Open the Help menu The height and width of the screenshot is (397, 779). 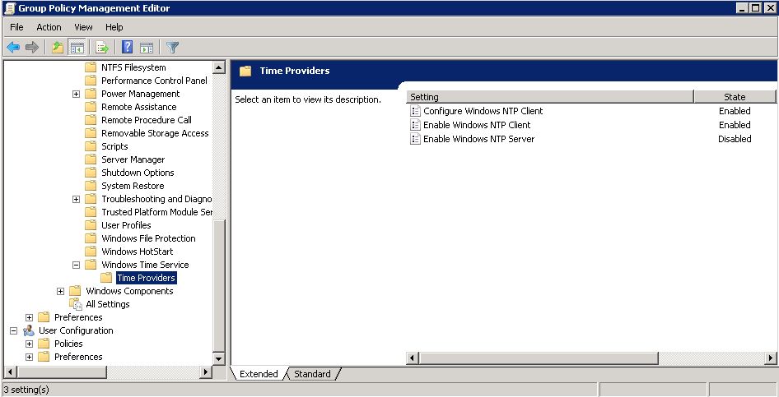(114, 27)
